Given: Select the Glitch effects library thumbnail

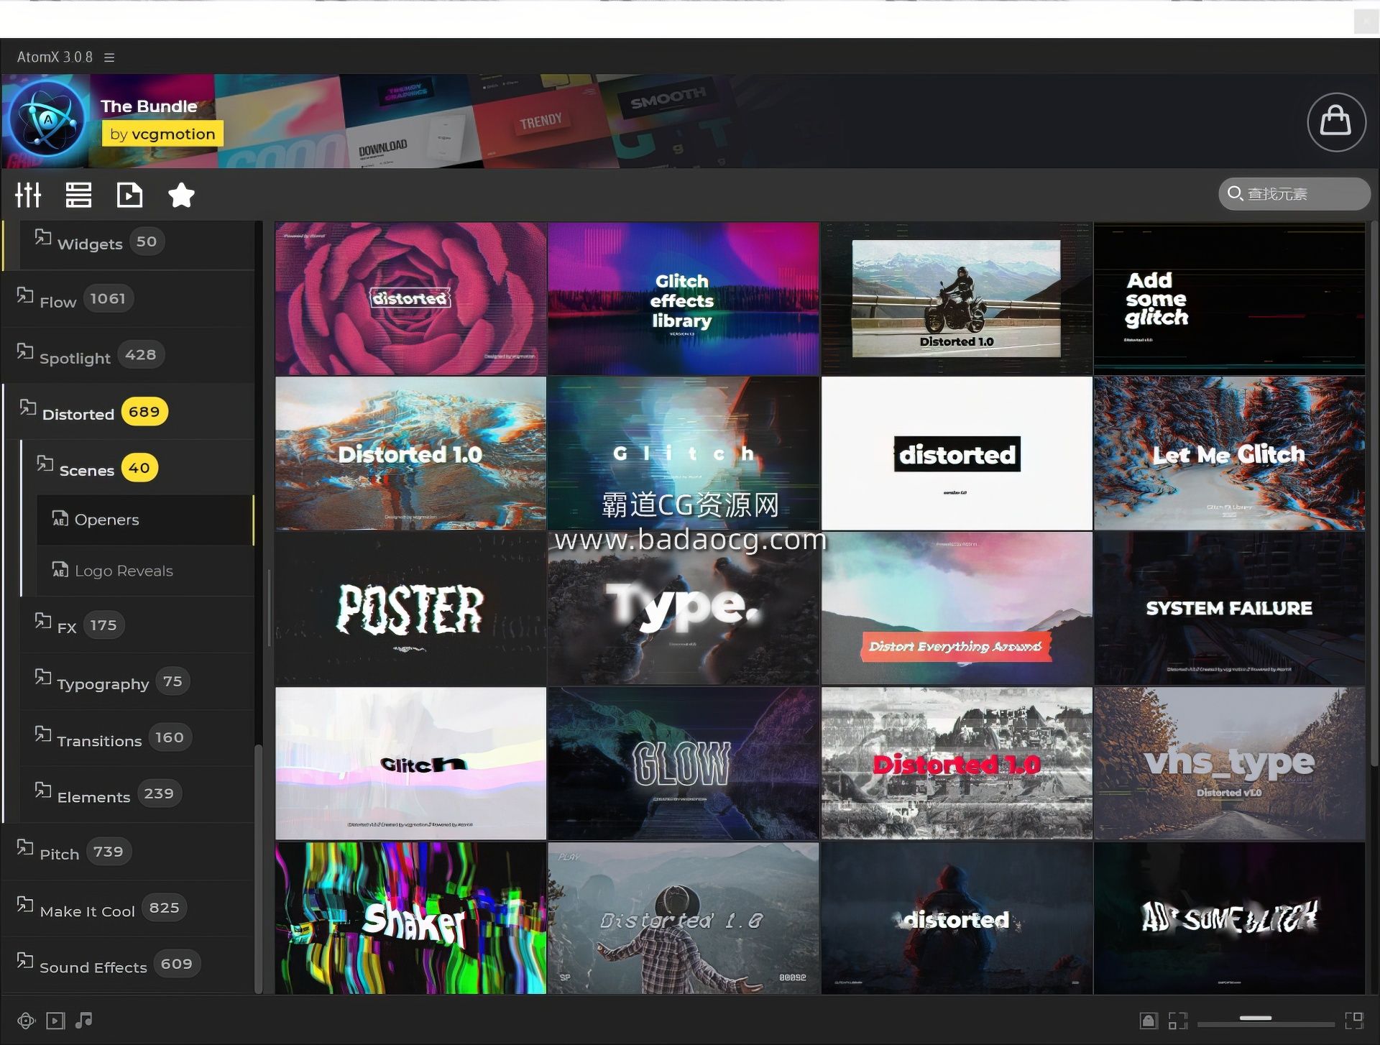Looking at the screenshot, I should [683, 298].
